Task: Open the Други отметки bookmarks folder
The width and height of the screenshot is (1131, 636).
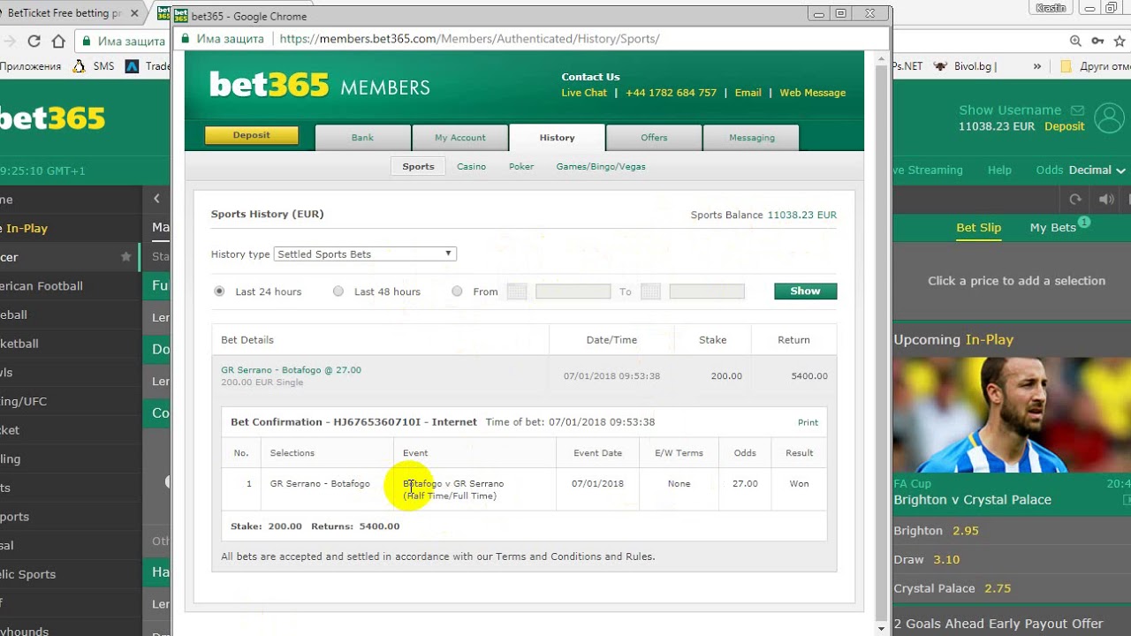Action: (1096, 66)
